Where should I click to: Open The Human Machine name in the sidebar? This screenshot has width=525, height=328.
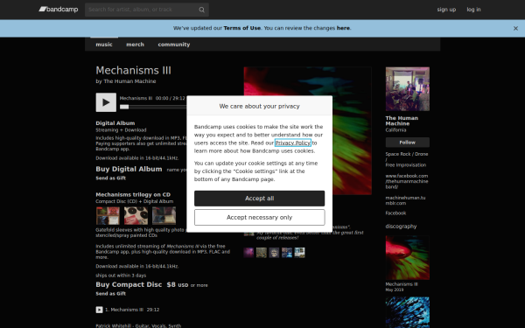pyautogui.click(x=402, y=121)
